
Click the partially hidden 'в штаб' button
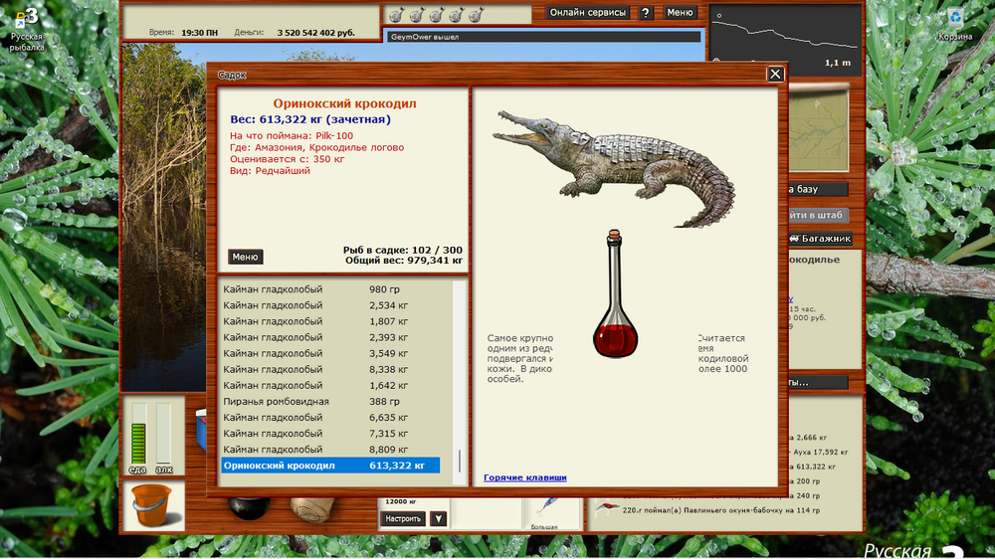[818, 215]
